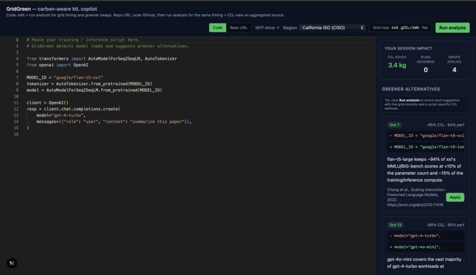The image size is (476, 275).
Task: Open the arxiv.org/abs/2210.11416 link
Action: [x=415, y=205]
